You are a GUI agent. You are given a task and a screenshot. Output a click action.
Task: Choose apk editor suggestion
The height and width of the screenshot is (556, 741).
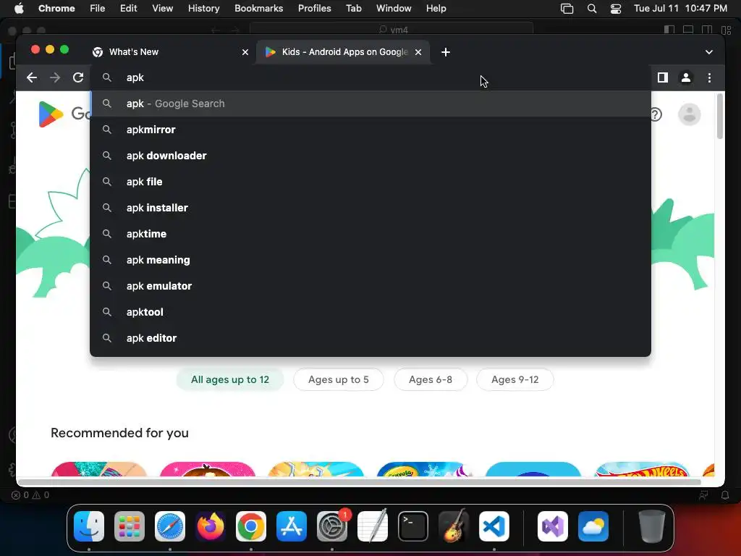point(370,338)
